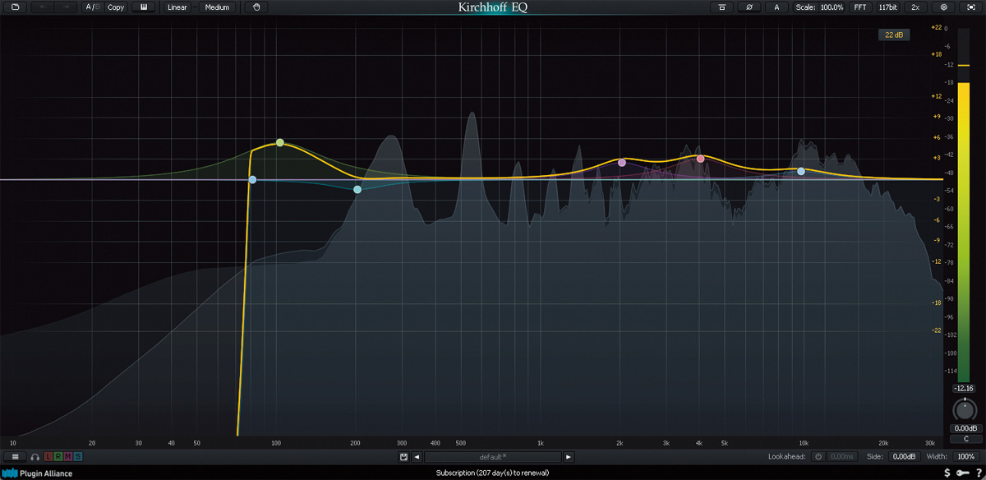This screenshot has width=986, height=480.
Task: Open the question mark help icon
Action: [x=979, y=473]
